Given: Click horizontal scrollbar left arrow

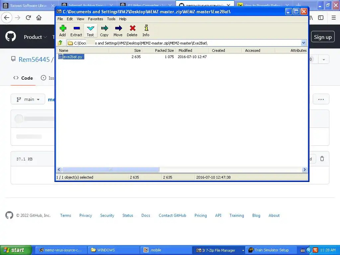Looking at the screenshot, I should pos(59,170).
